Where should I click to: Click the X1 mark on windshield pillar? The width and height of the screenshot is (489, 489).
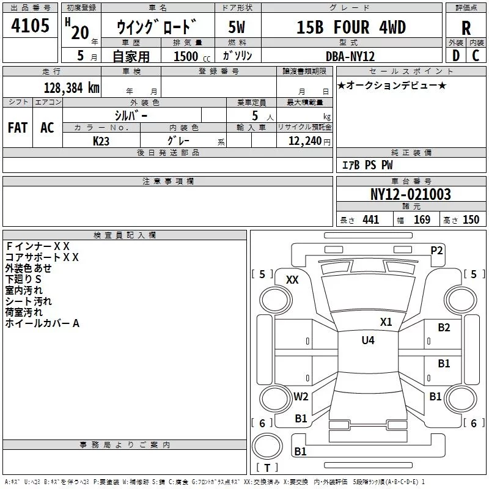(x=386, y=322)
